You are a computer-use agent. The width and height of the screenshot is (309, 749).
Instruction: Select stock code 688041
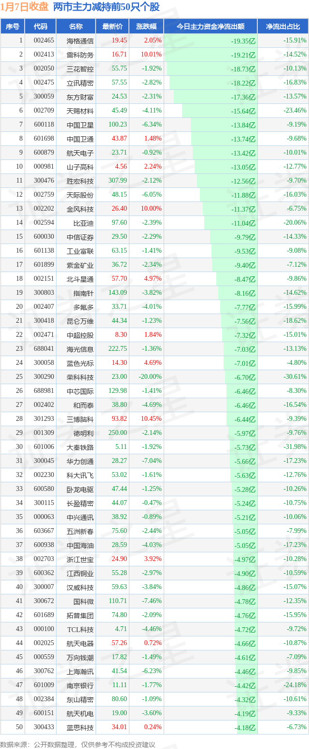point(44,349)
